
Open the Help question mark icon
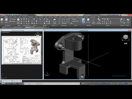119,15
